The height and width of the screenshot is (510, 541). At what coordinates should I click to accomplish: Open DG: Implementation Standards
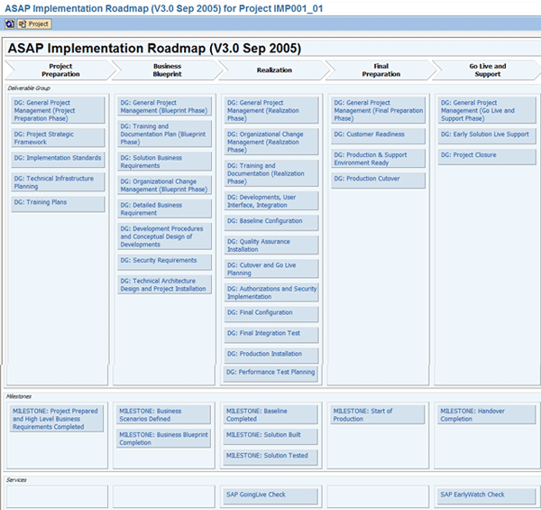[58, 160]
